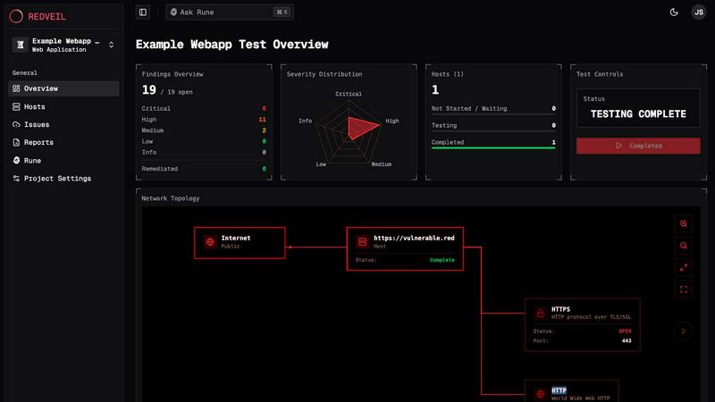Select the Internet node in topology
The width and height of the screenshot is (715, 402).
click(240, 243)
